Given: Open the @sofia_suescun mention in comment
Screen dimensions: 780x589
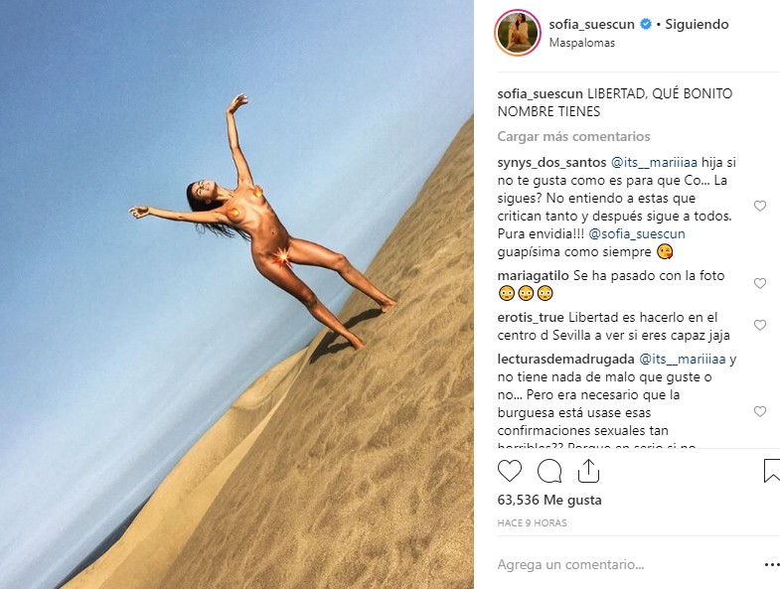Looking at the screenshot, I should pos(637,233).
